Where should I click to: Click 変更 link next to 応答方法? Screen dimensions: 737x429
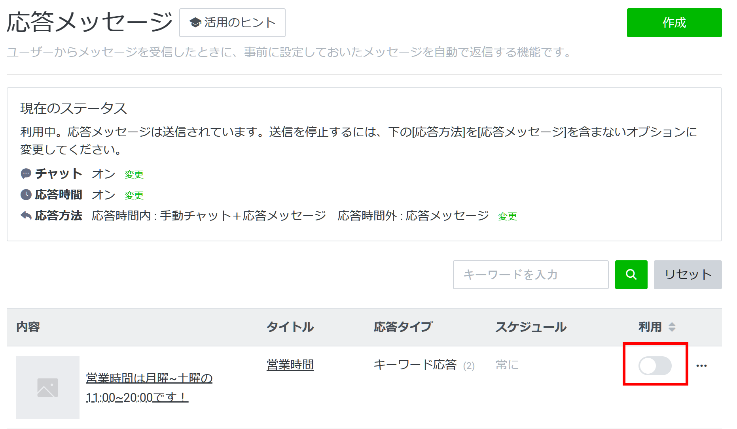pos(507,216)
